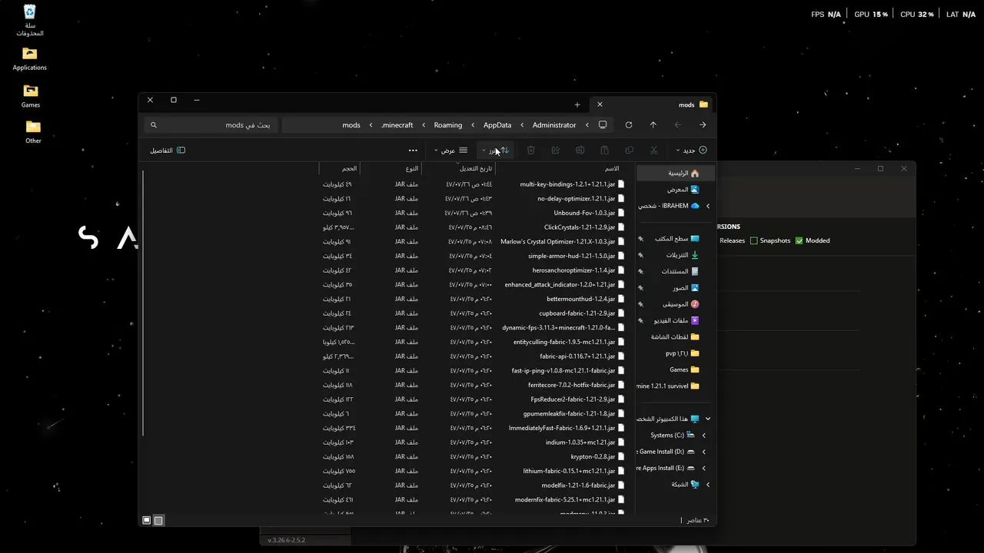Expand الشبكة Network tree node
The width and height of the screenshot is (984, 553).
708,485
